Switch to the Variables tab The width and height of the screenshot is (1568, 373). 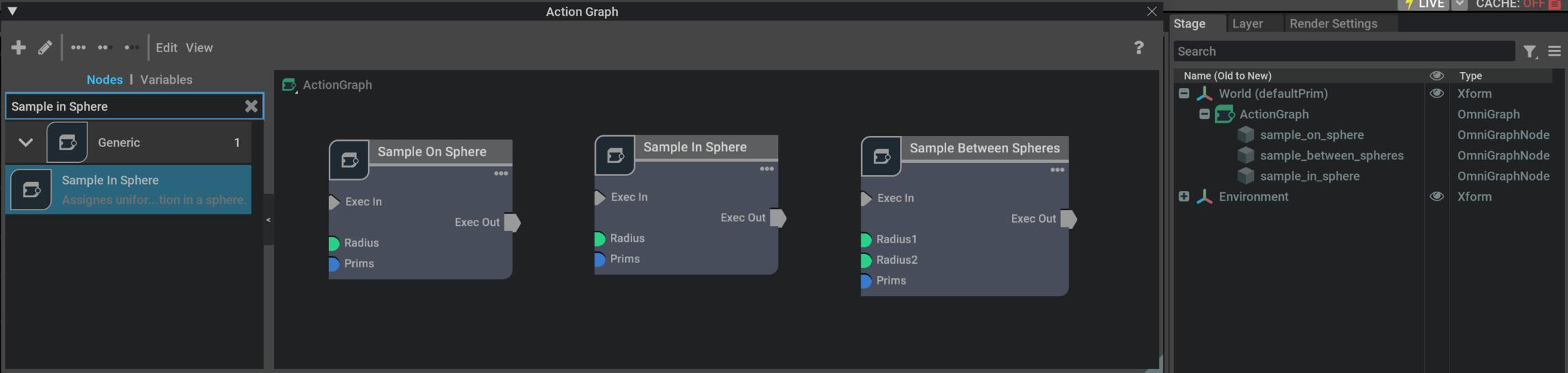point(166,80)
